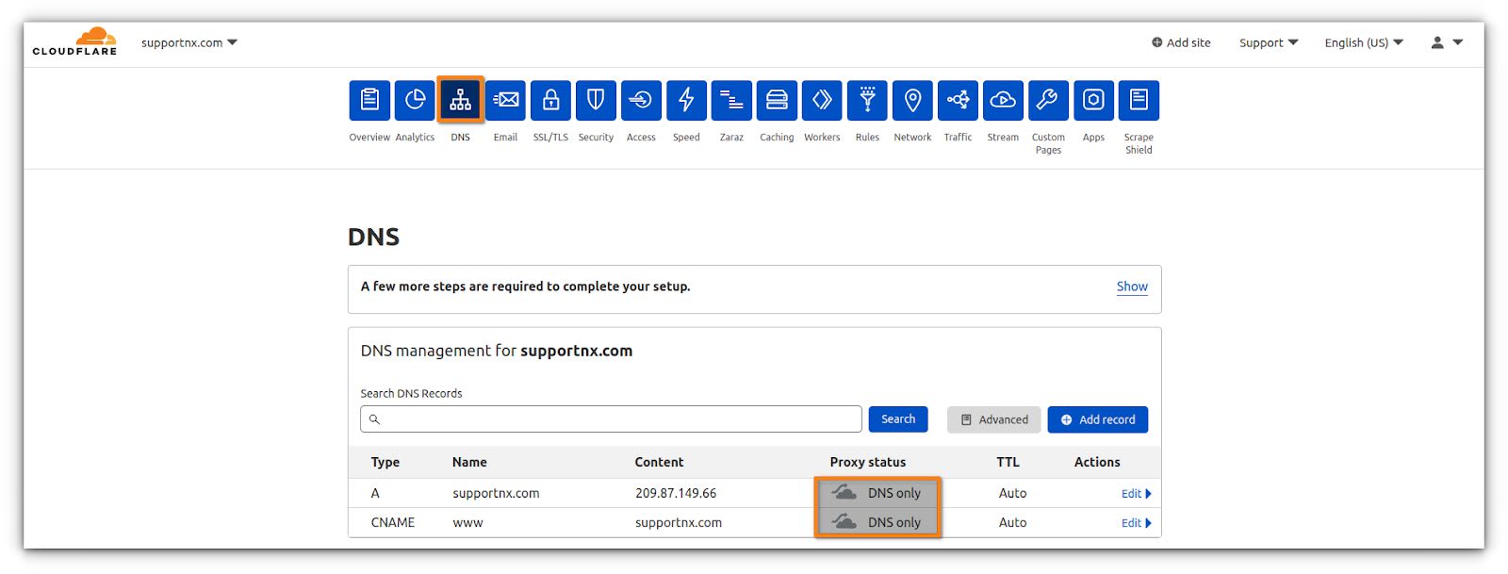Open the Stream cloud play icon
The height and width of the screenshot is (574, 1508).
tap(1003, 100)
